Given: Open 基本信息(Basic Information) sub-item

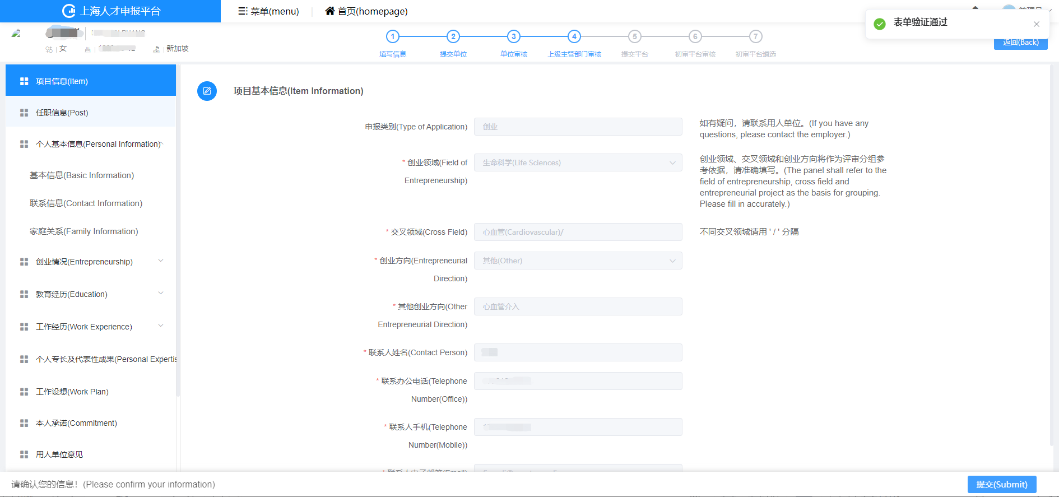Looking at the screenshot, I should [x=82, y=175].
